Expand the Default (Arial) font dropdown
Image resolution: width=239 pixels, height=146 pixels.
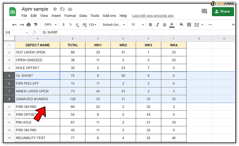(114, 25)
